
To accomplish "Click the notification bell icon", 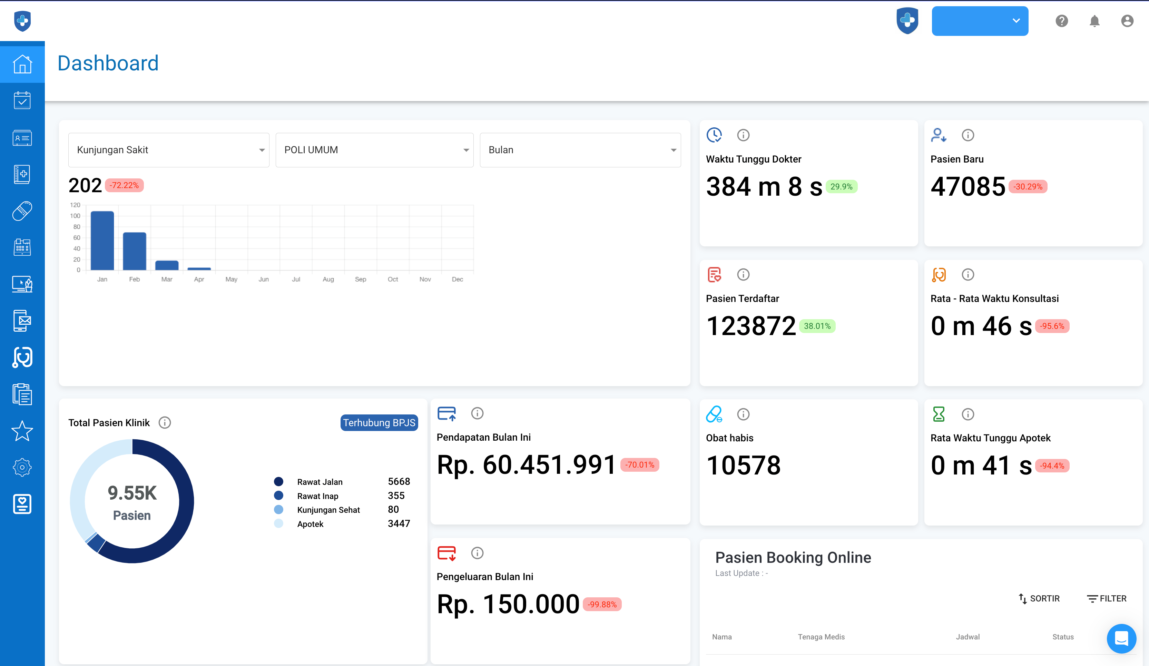I will pyautogui.click(x=1094, y=21).
